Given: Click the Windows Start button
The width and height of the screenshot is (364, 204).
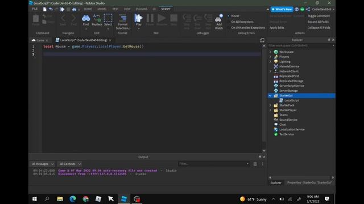Looking at the screenshot, I should [34, 199].
